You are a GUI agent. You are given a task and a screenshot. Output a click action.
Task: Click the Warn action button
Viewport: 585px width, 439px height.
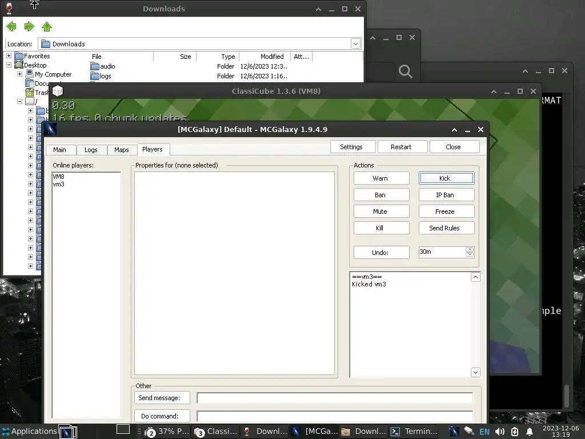[380, 178]
